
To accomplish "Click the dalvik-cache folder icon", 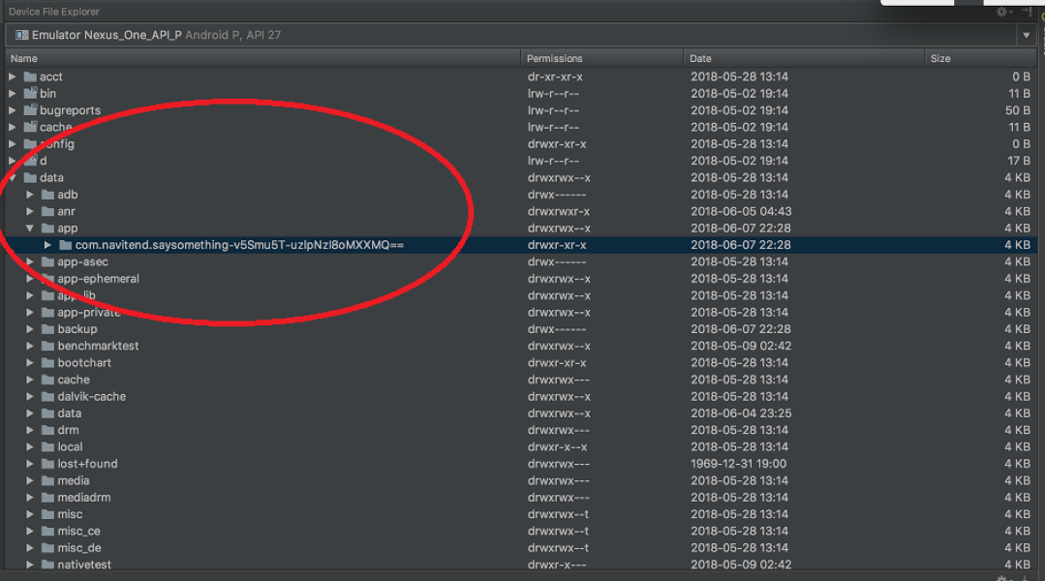I will (x=47, y=396).
